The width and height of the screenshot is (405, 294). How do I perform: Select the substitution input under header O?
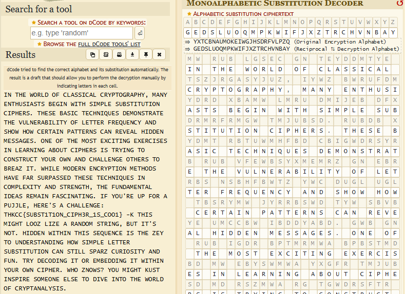click(x=302, y=33)
